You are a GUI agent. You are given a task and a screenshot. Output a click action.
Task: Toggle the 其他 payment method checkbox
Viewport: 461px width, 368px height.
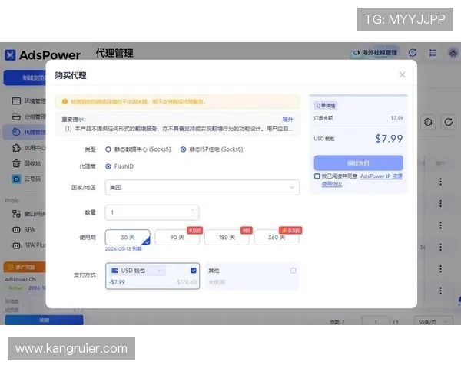[x=294, y=271]
